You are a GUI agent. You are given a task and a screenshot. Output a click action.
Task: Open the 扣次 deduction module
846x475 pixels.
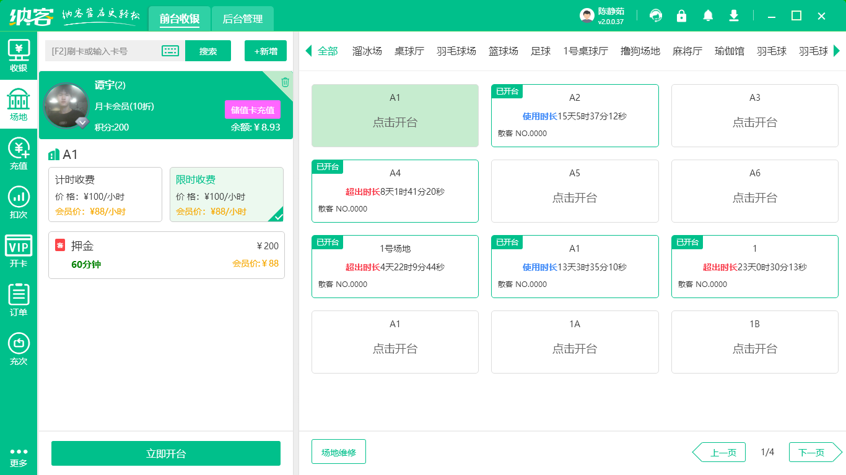(x=19, y=201)
